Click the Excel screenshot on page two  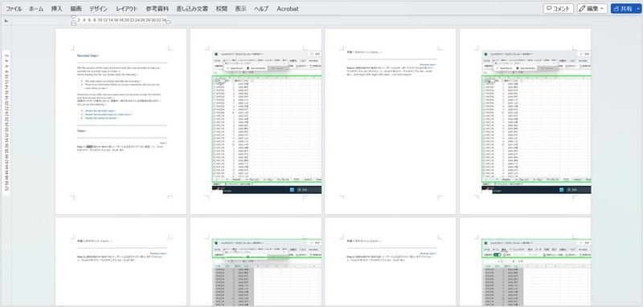pos(267,122)
